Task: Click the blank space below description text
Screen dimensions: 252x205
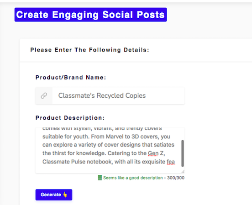Action: coord(109,169)
